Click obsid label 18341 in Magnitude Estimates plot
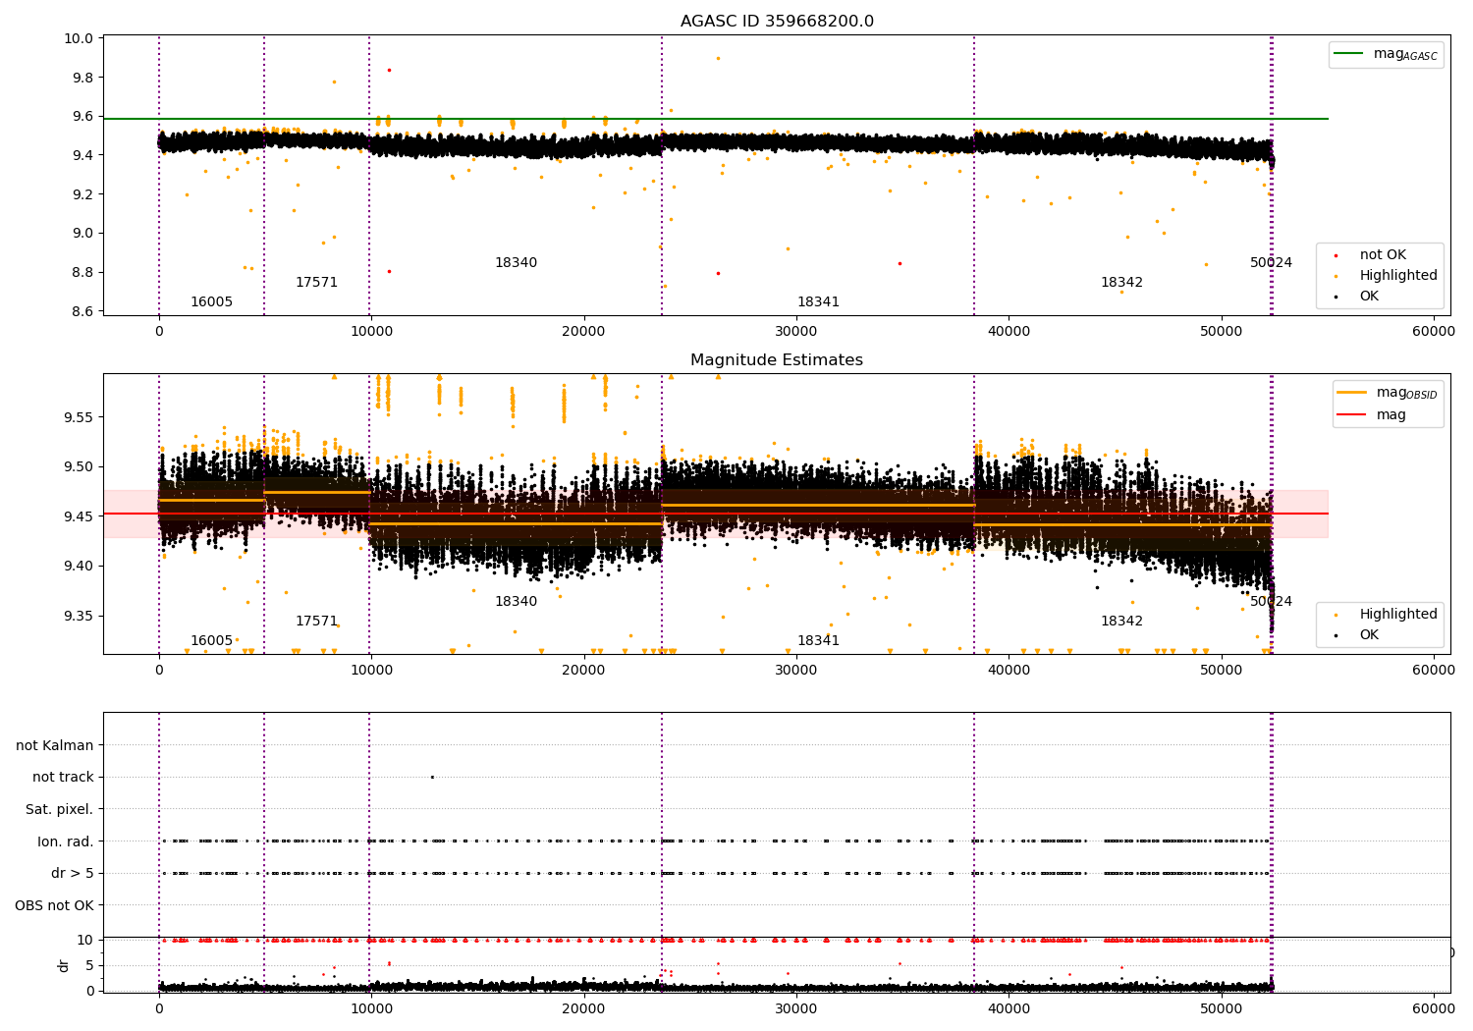This screenshot has height=1031, width=1473. click(818, 641)
